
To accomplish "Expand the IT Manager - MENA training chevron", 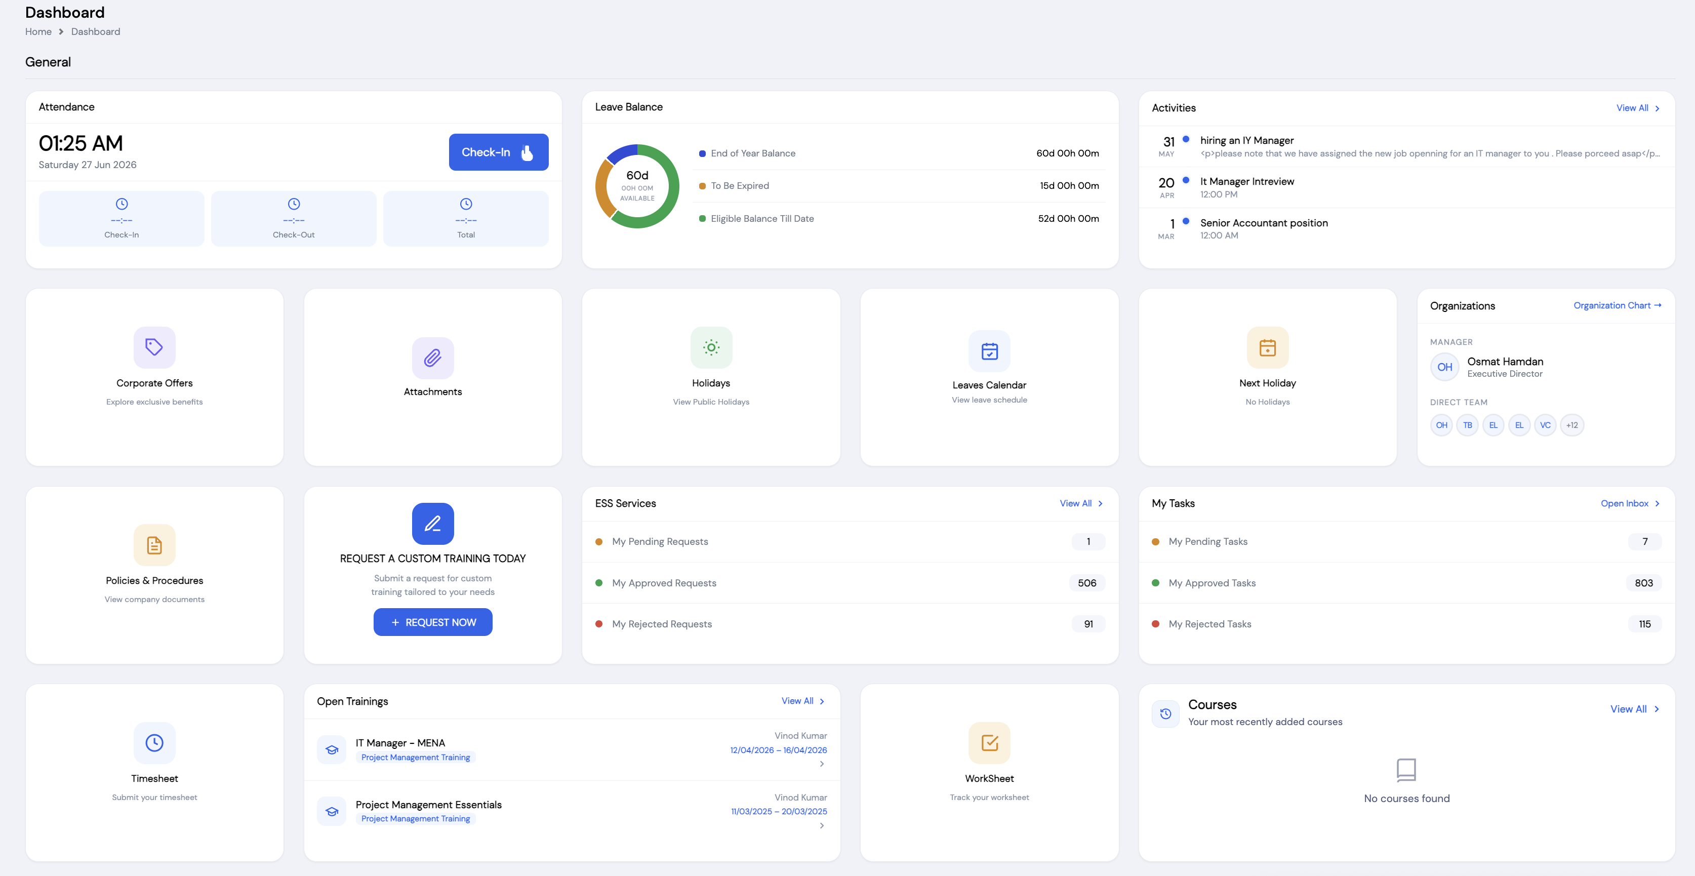I will pos(822,764).
